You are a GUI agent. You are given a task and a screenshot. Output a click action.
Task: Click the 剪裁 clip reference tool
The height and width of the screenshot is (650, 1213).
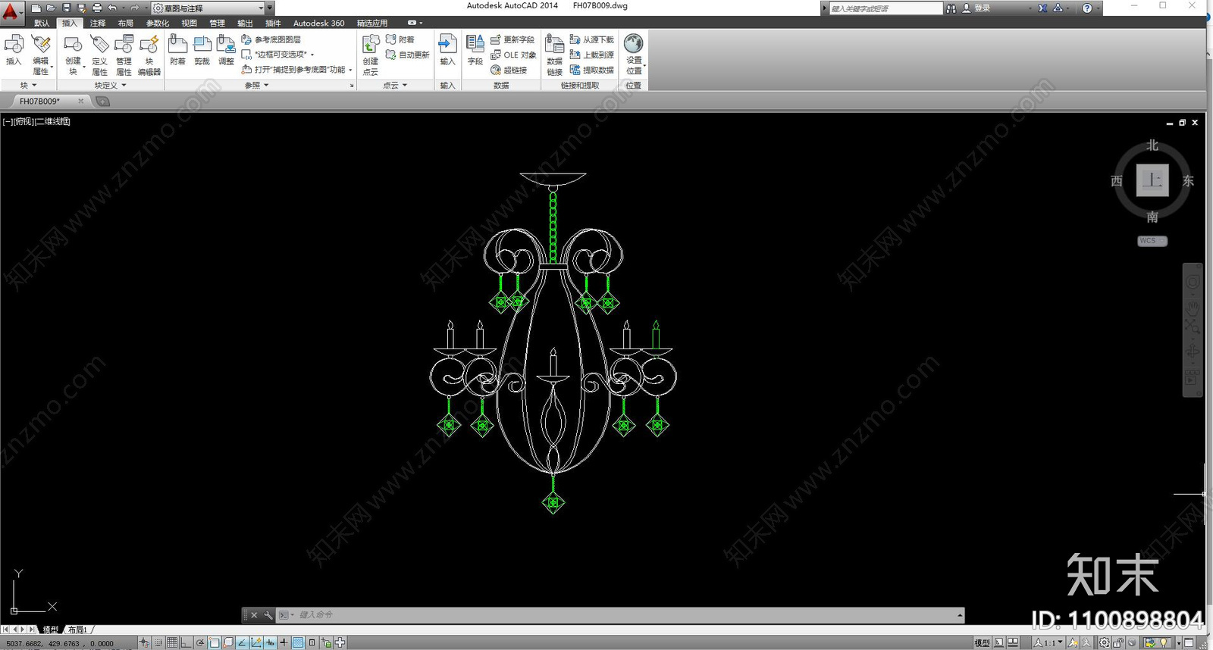[202, 50]
